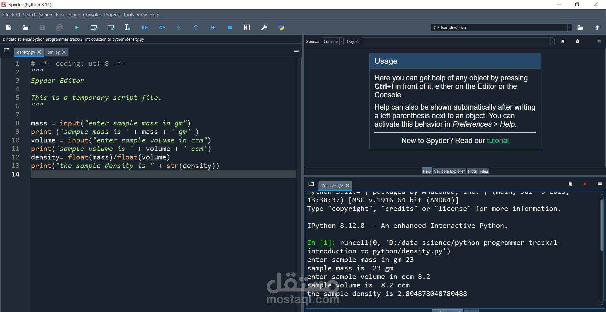Open the Tools menu
This screenshot has width=606, height=312.
click(128, 15)
